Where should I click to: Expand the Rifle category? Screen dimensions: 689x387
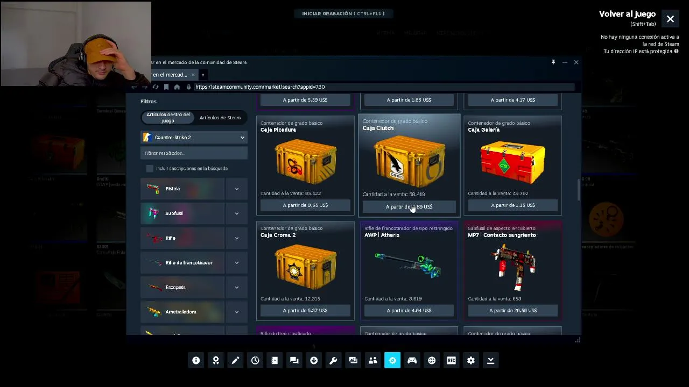click(237, 238)
